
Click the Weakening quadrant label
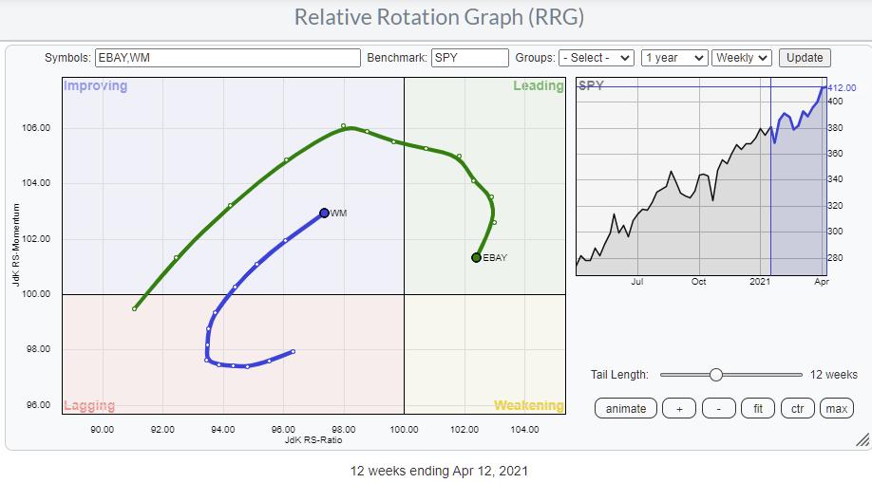(x=528, y=405)
